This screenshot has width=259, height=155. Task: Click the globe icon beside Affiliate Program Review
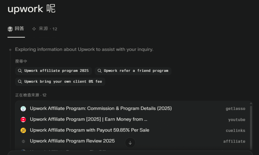(23, 141)
